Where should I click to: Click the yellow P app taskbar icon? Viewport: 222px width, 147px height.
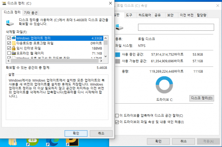coord(73,143)
